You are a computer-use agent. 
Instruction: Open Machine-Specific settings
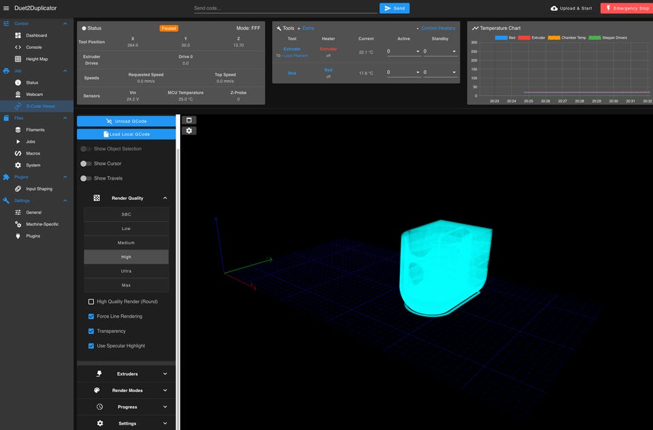(42, 225)
